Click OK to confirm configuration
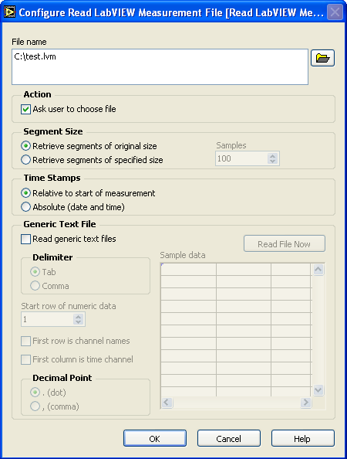The image size is (347, 459). pos(155,438)
